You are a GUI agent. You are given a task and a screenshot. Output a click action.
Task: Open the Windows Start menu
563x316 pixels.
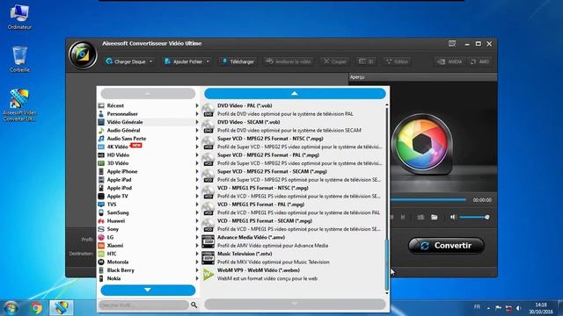[x=11, y=308]
